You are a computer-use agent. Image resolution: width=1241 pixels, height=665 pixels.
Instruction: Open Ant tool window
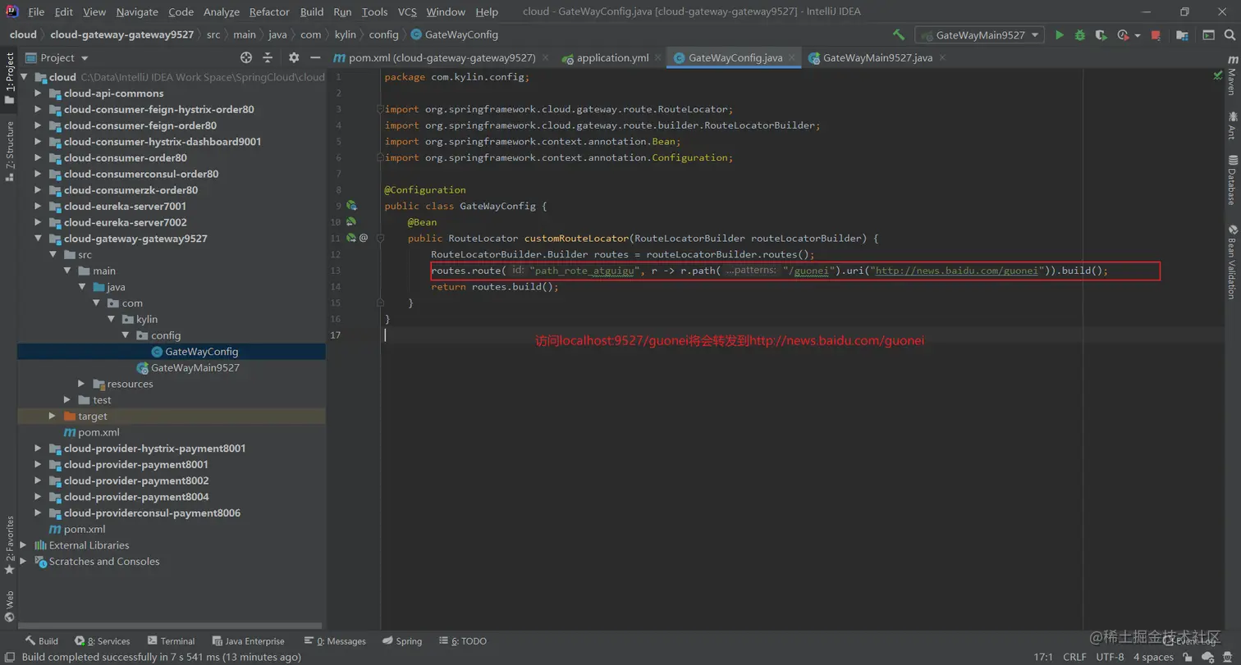1232,125
